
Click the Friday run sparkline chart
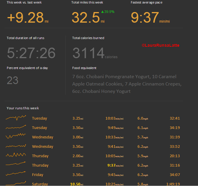click(x=16, y=174)
